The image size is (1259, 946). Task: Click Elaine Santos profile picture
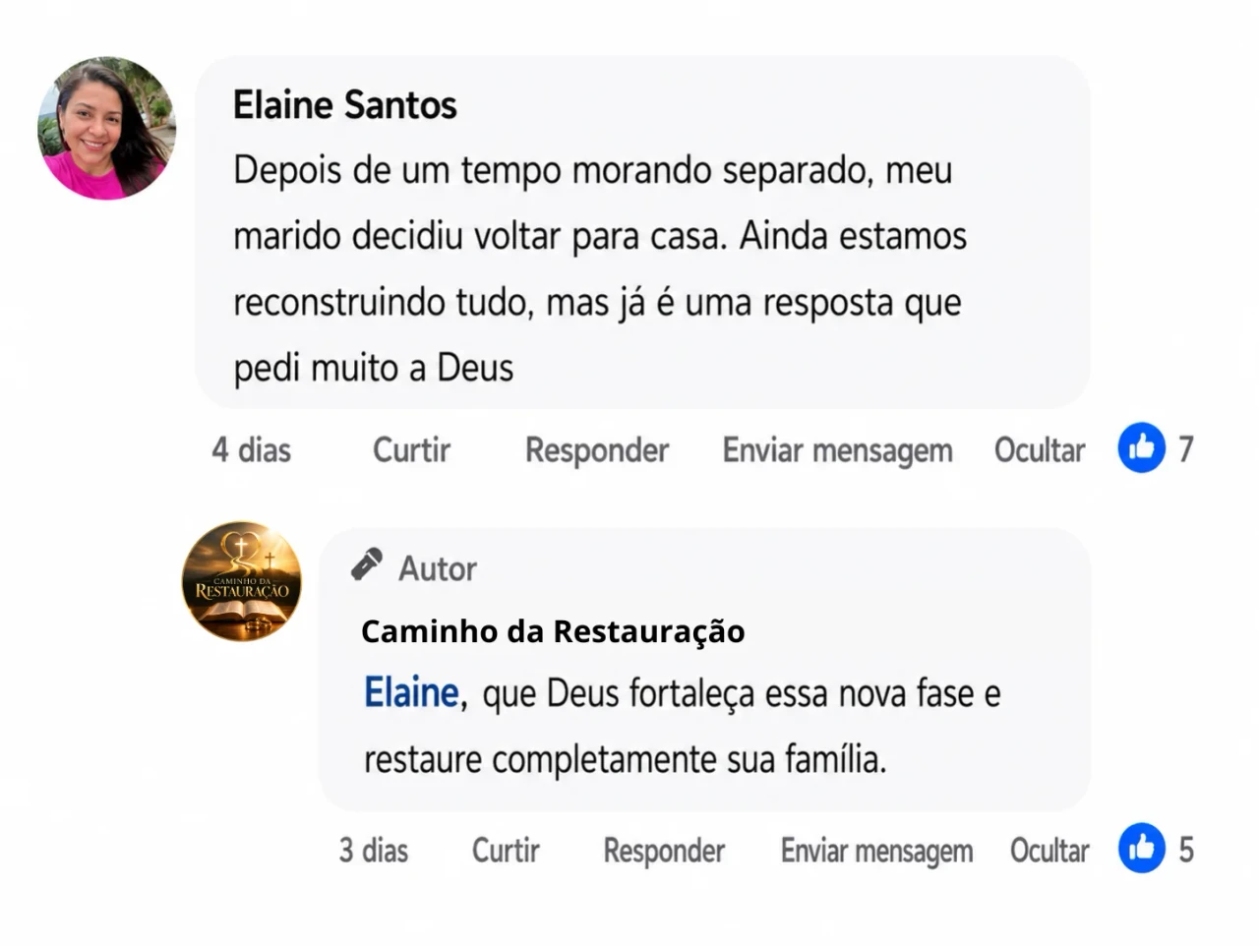106,128
